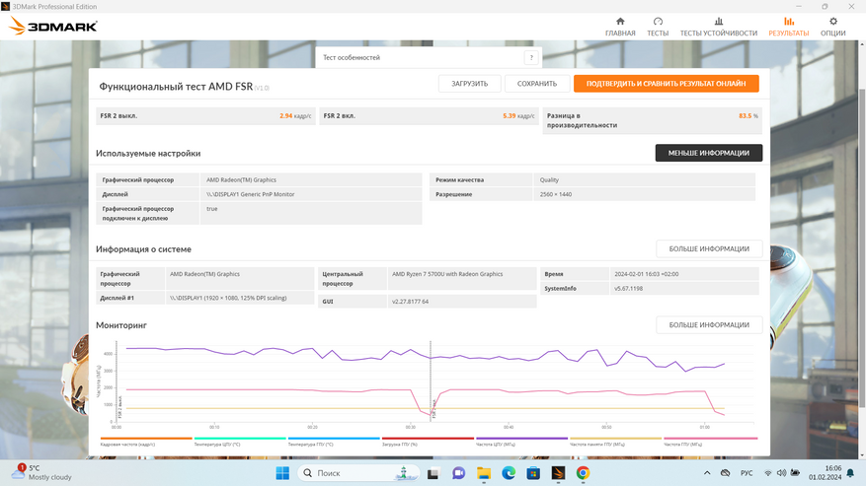Open ТЕСТЫ УСТОЙЧИВОСТИ stress tests

coord(718,27)
